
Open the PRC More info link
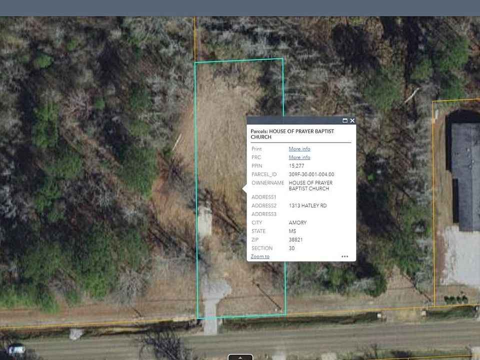[299, 157]
